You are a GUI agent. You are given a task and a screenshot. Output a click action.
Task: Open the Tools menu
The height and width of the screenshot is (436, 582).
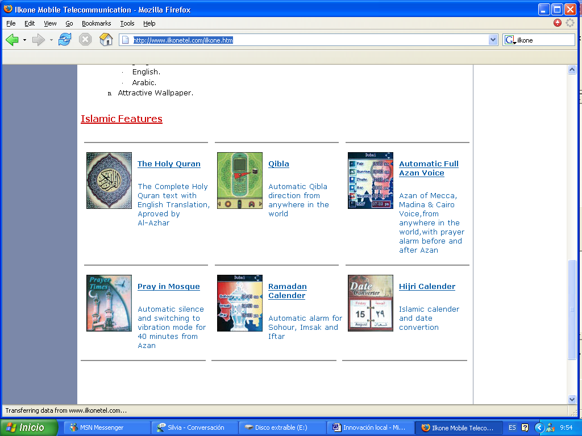tap(127, 23)
